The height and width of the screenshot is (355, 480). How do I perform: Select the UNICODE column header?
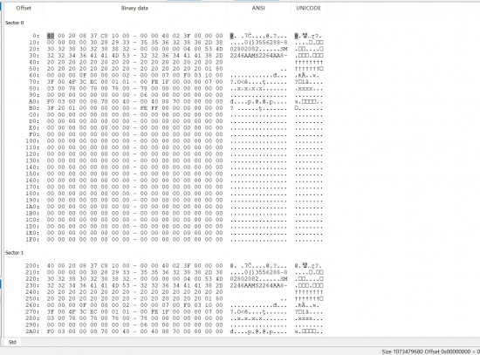[309, 8]
